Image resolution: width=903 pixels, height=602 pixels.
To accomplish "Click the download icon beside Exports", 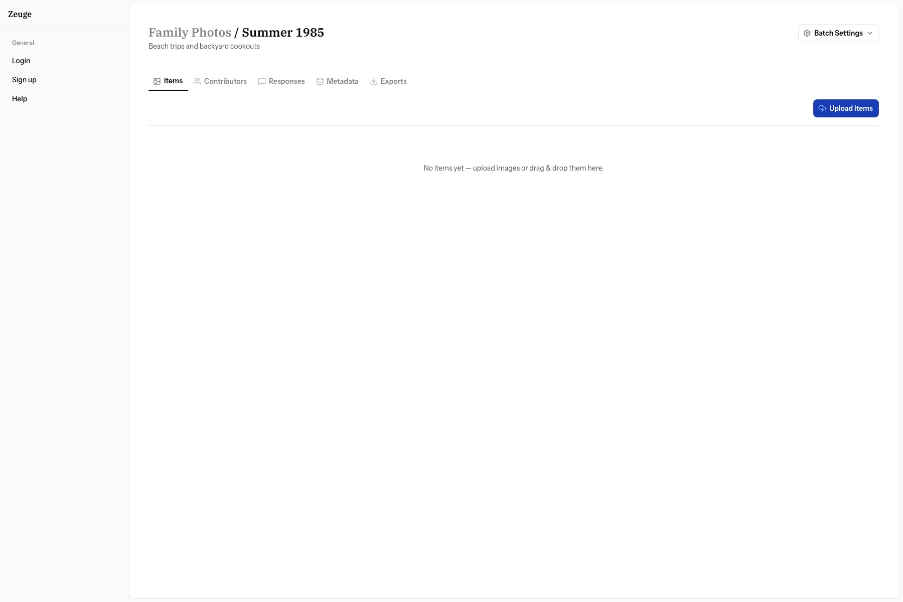I will point(373,81).
